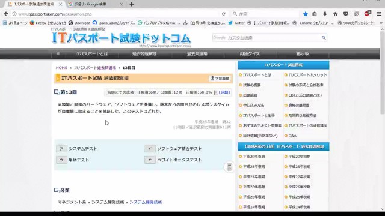Open 平成24年秋期 past exam link
385x216 pixels.
coord(300,207)
